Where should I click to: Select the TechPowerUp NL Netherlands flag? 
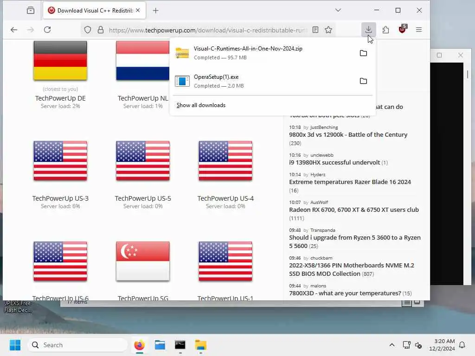coord(143,61)
